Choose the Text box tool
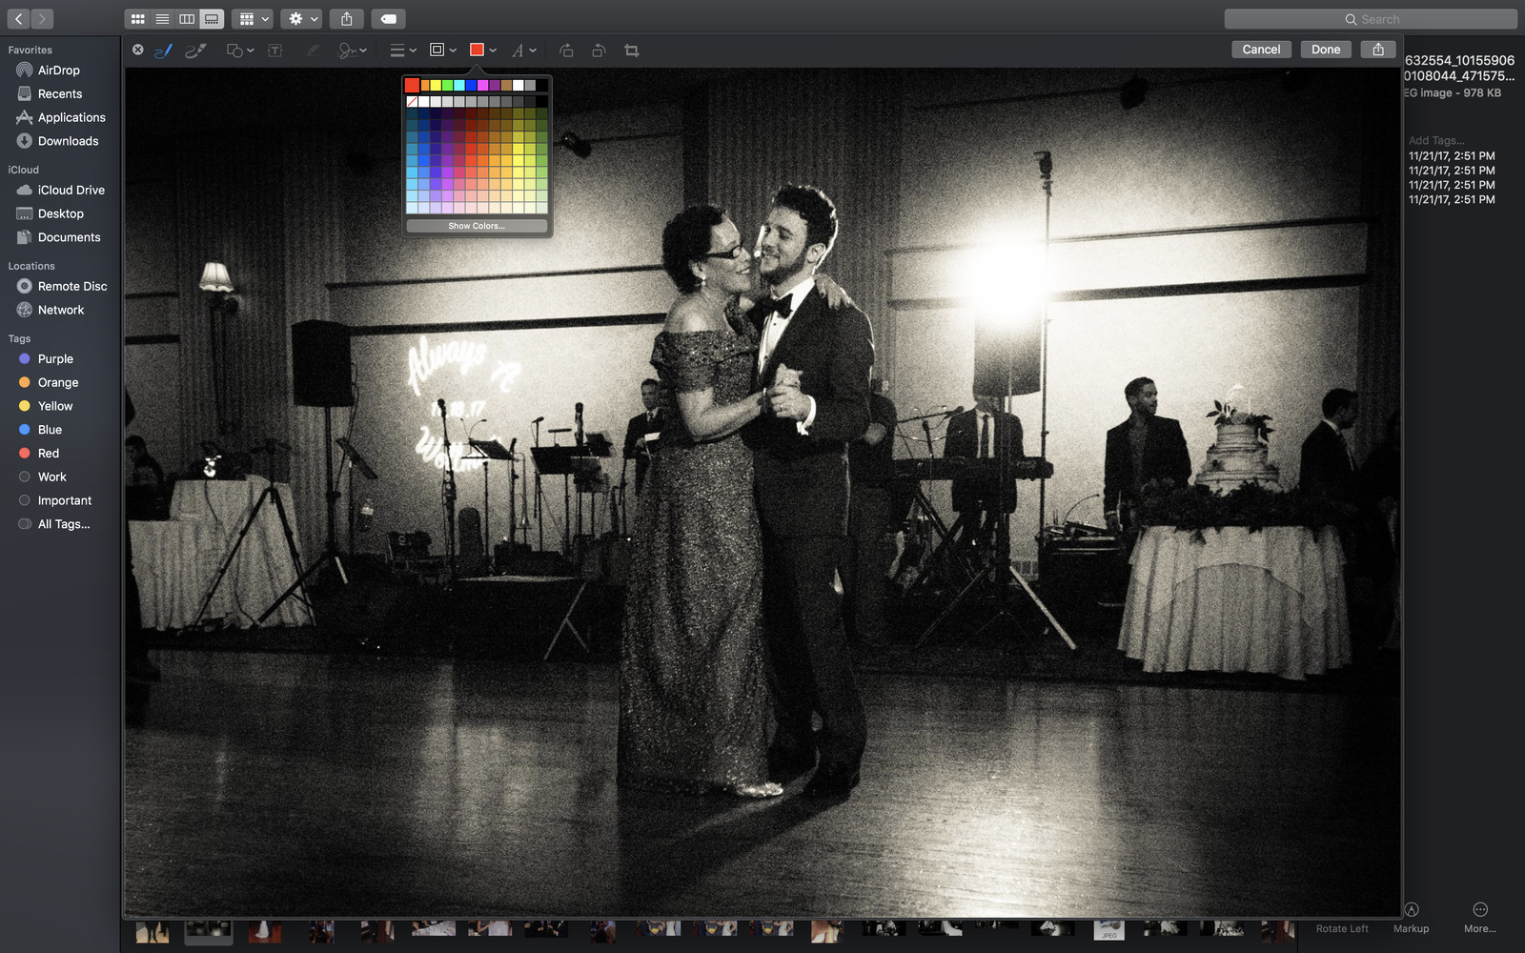1525x953 pixels. point(275,51)
